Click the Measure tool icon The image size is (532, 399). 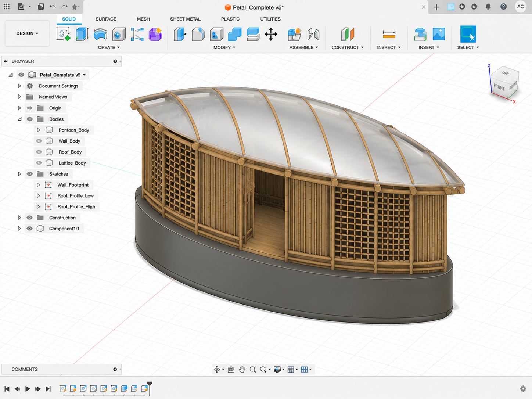[389, 34]
